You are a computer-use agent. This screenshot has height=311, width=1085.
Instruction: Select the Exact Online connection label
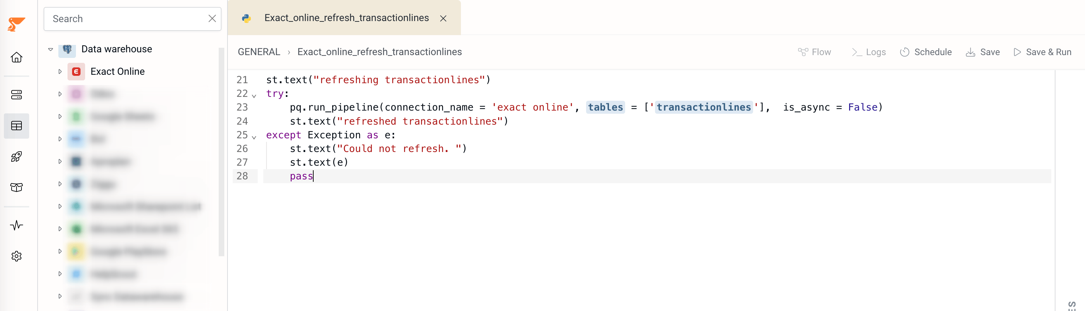pyautogui.click(x=117, y=72)
